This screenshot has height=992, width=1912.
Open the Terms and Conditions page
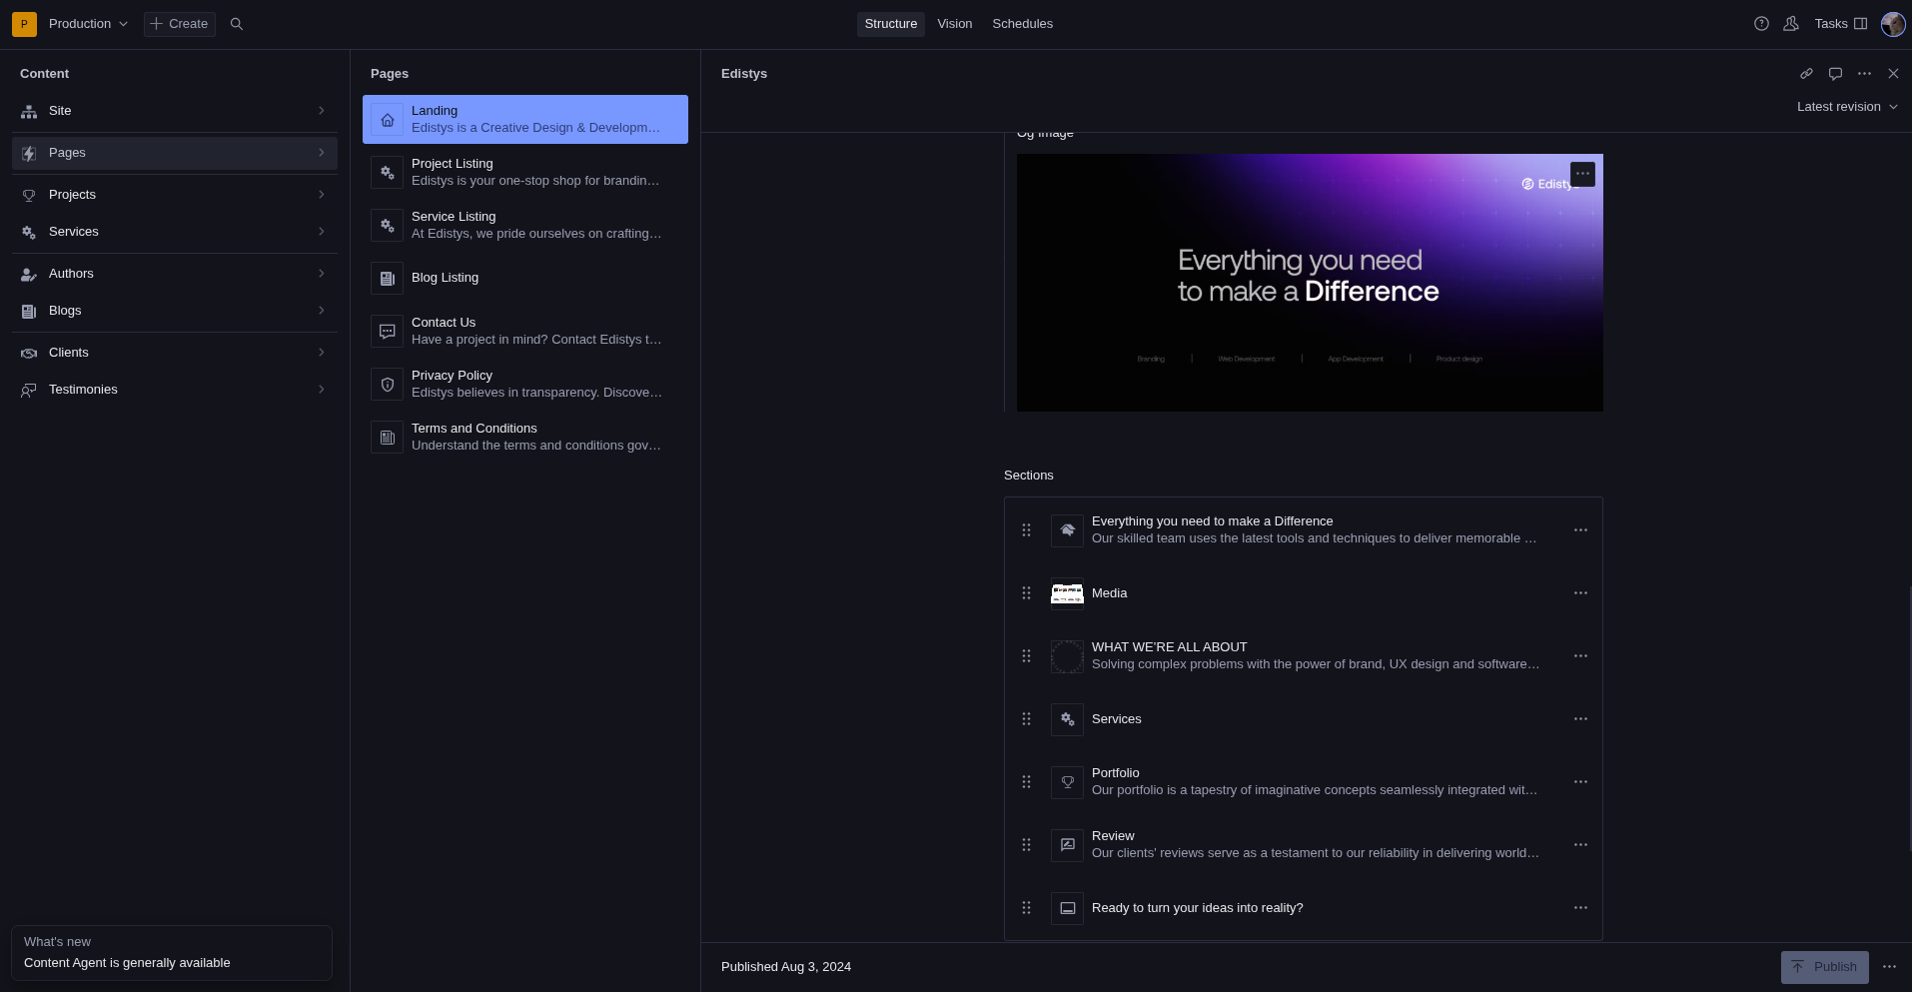click(x=525, y=438)
